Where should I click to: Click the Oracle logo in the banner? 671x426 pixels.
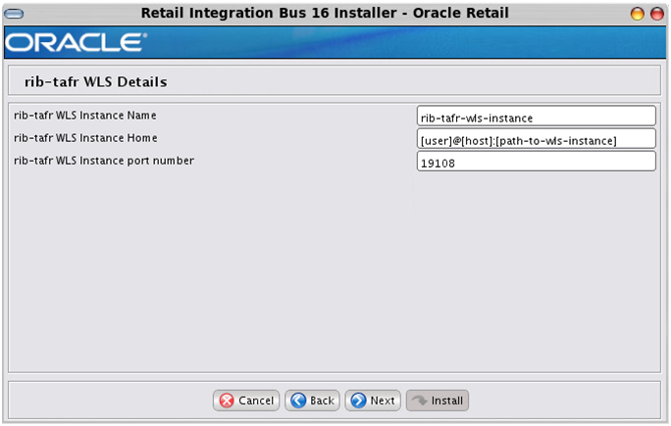click(76, 42)
